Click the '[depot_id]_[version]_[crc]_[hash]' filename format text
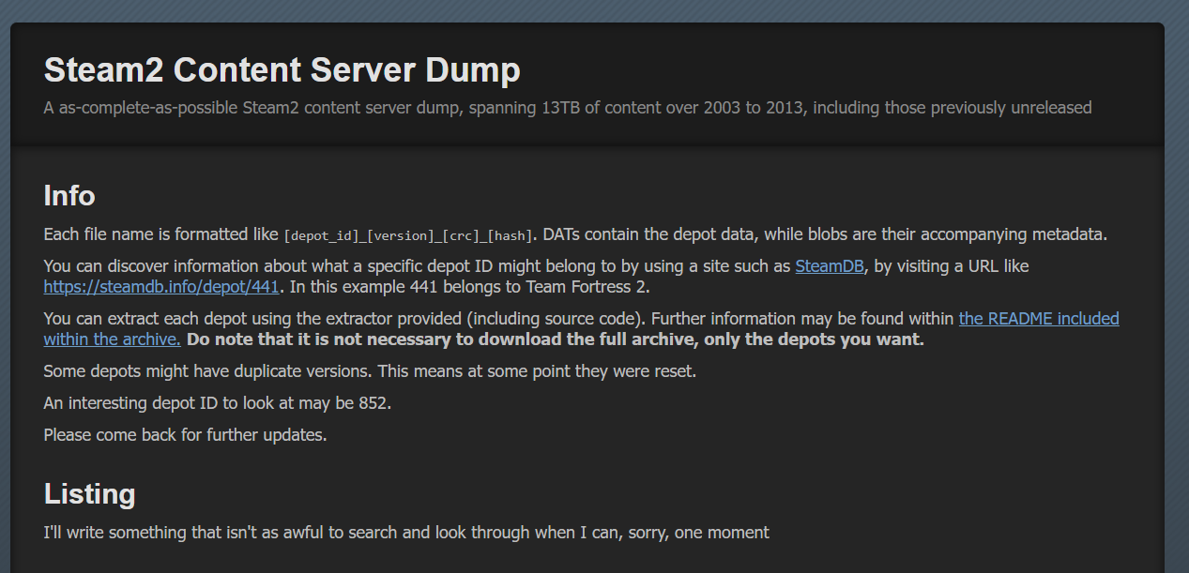This screenshot has width=1189, height=573. (x=408, y=235)
